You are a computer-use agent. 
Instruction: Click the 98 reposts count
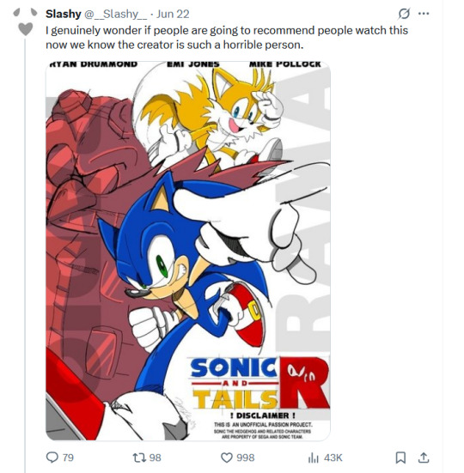[156, 458]
